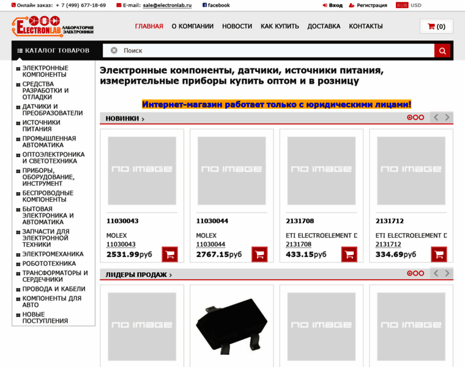Switch currency to USD

tap(416, 6)
